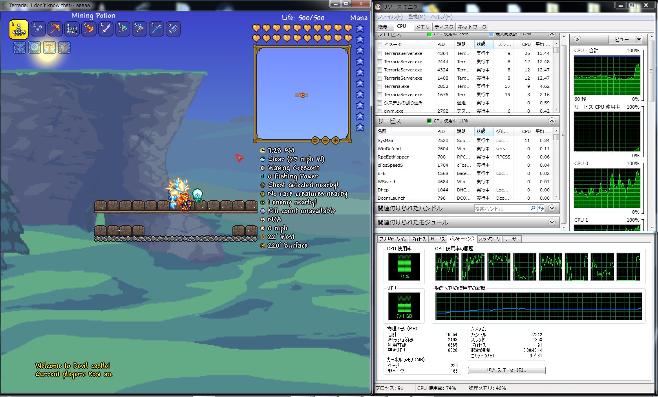
Task: Check TerrariaServer.exe with PID 1408
Action: (380, 78)
